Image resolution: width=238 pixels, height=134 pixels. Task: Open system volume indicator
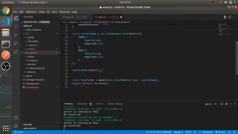(226, 2)
